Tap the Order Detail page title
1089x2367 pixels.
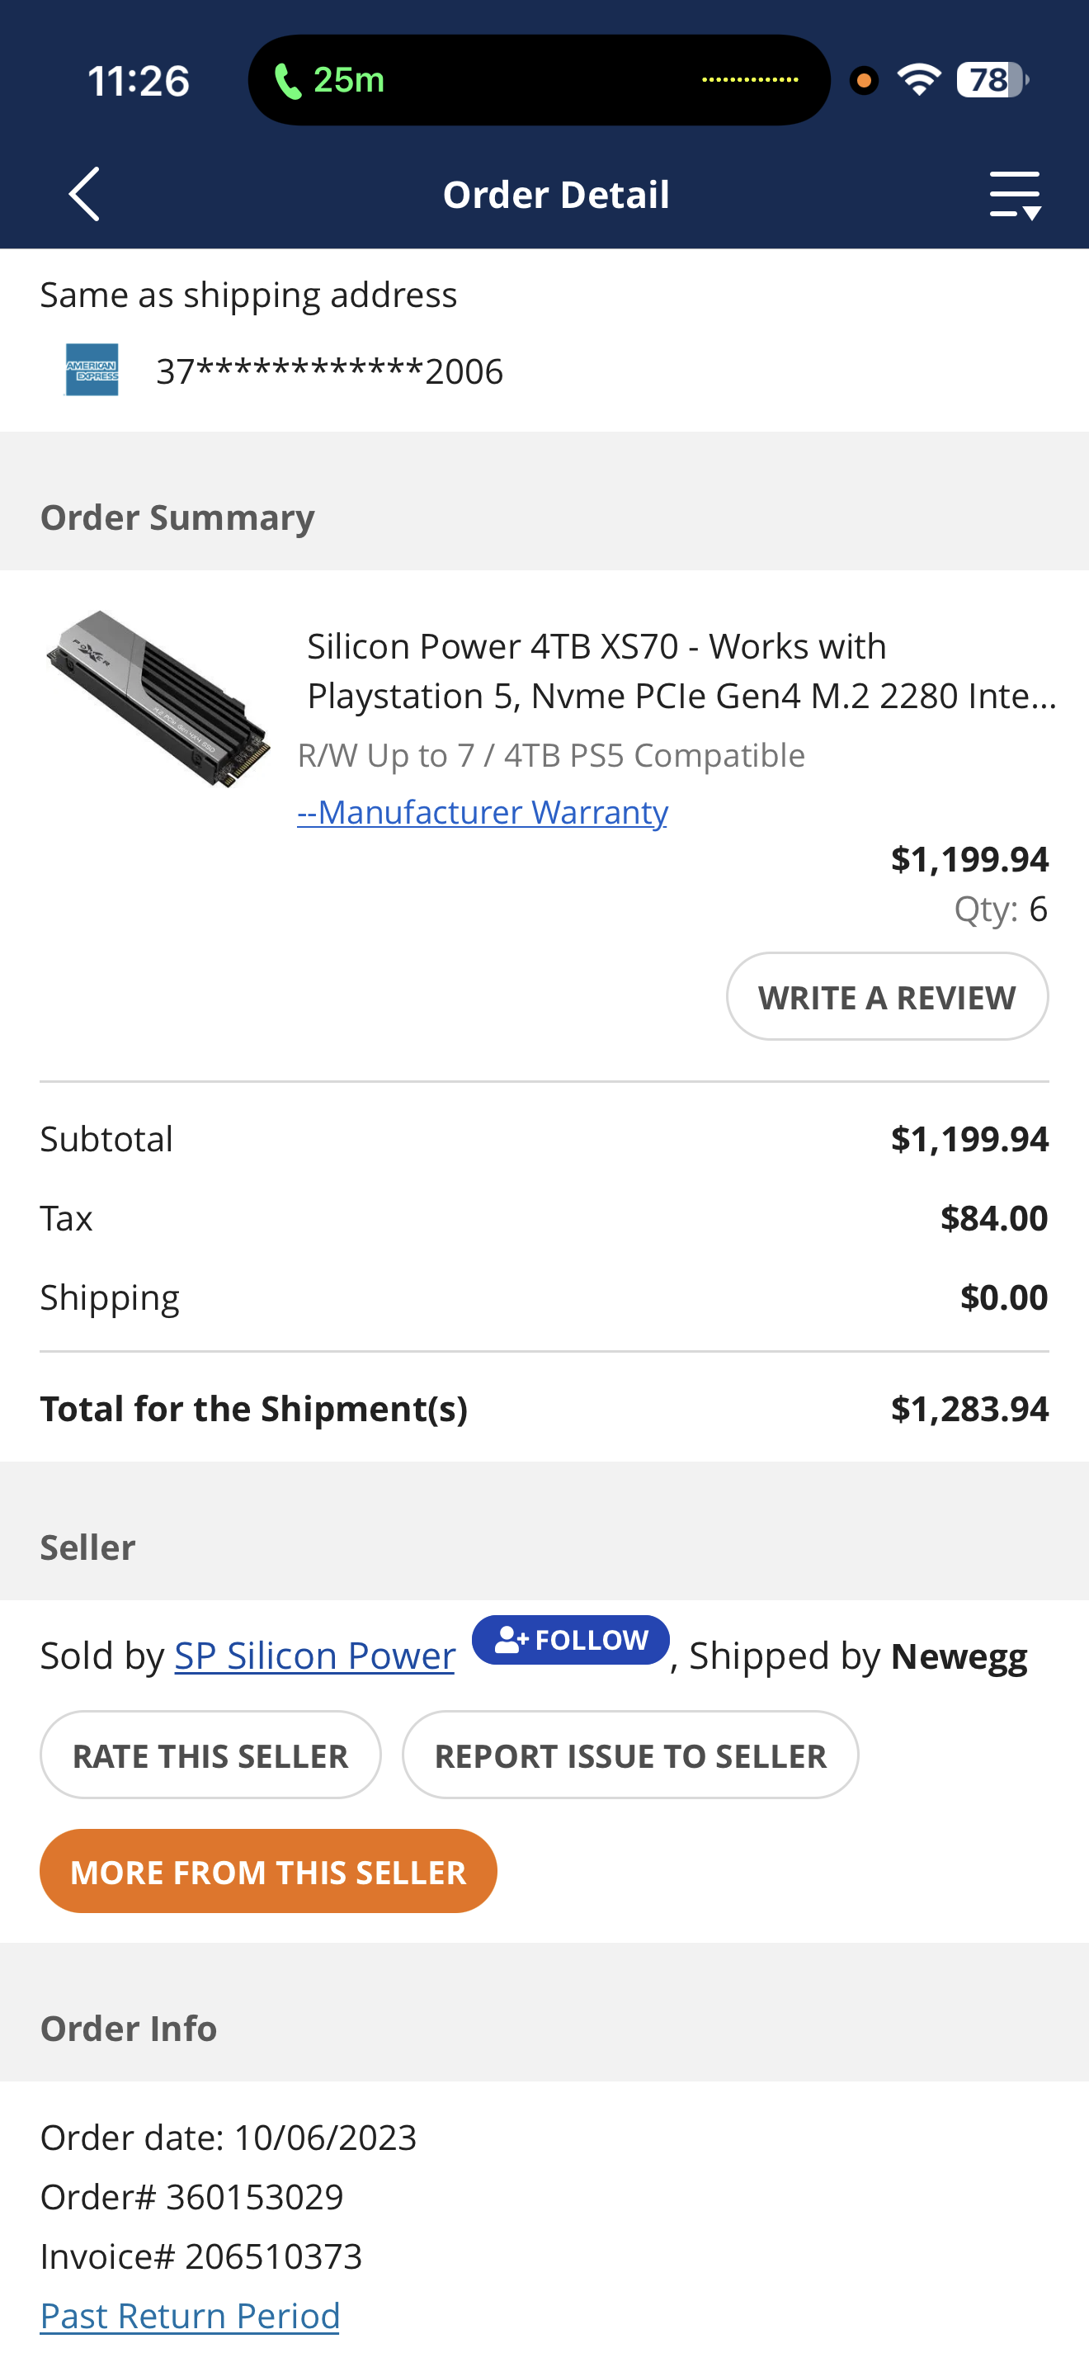point(555,195)
